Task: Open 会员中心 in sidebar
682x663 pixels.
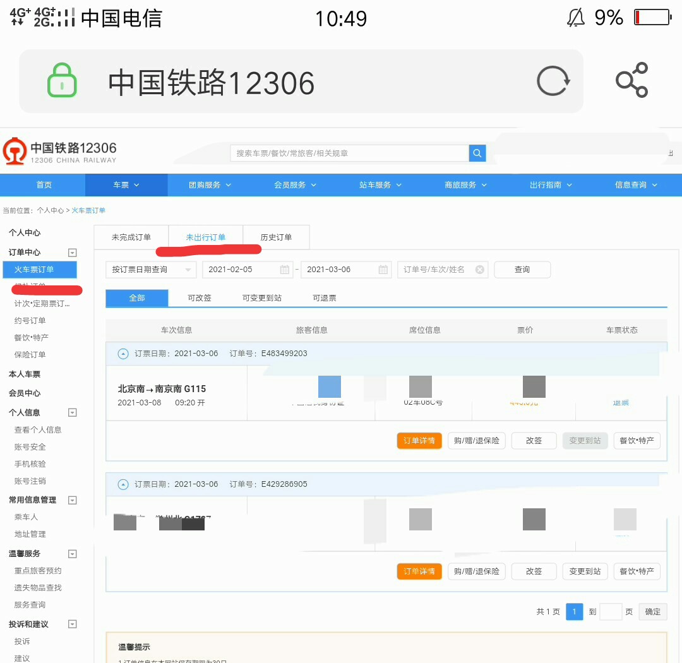Action: tap(25, 393)
